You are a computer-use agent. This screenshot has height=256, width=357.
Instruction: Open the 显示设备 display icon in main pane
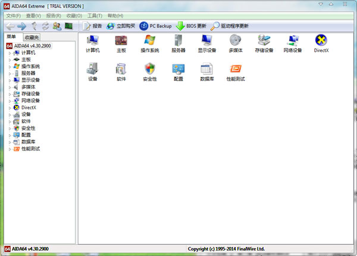coord(206,43)
